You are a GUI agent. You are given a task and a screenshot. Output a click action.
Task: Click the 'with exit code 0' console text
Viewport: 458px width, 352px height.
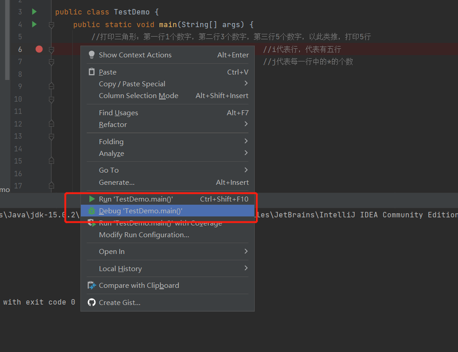[39, 302]
